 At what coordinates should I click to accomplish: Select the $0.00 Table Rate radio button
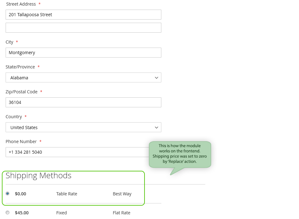pos(7,193)
